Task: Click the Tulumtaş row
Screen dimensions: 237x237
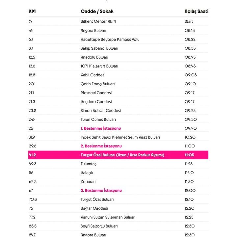Action: (118, 164)
